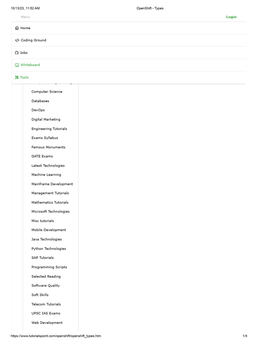Viewport: 258px width, 344px height.
Task: Select Web Development in sidebar
Action: [47, 323]
